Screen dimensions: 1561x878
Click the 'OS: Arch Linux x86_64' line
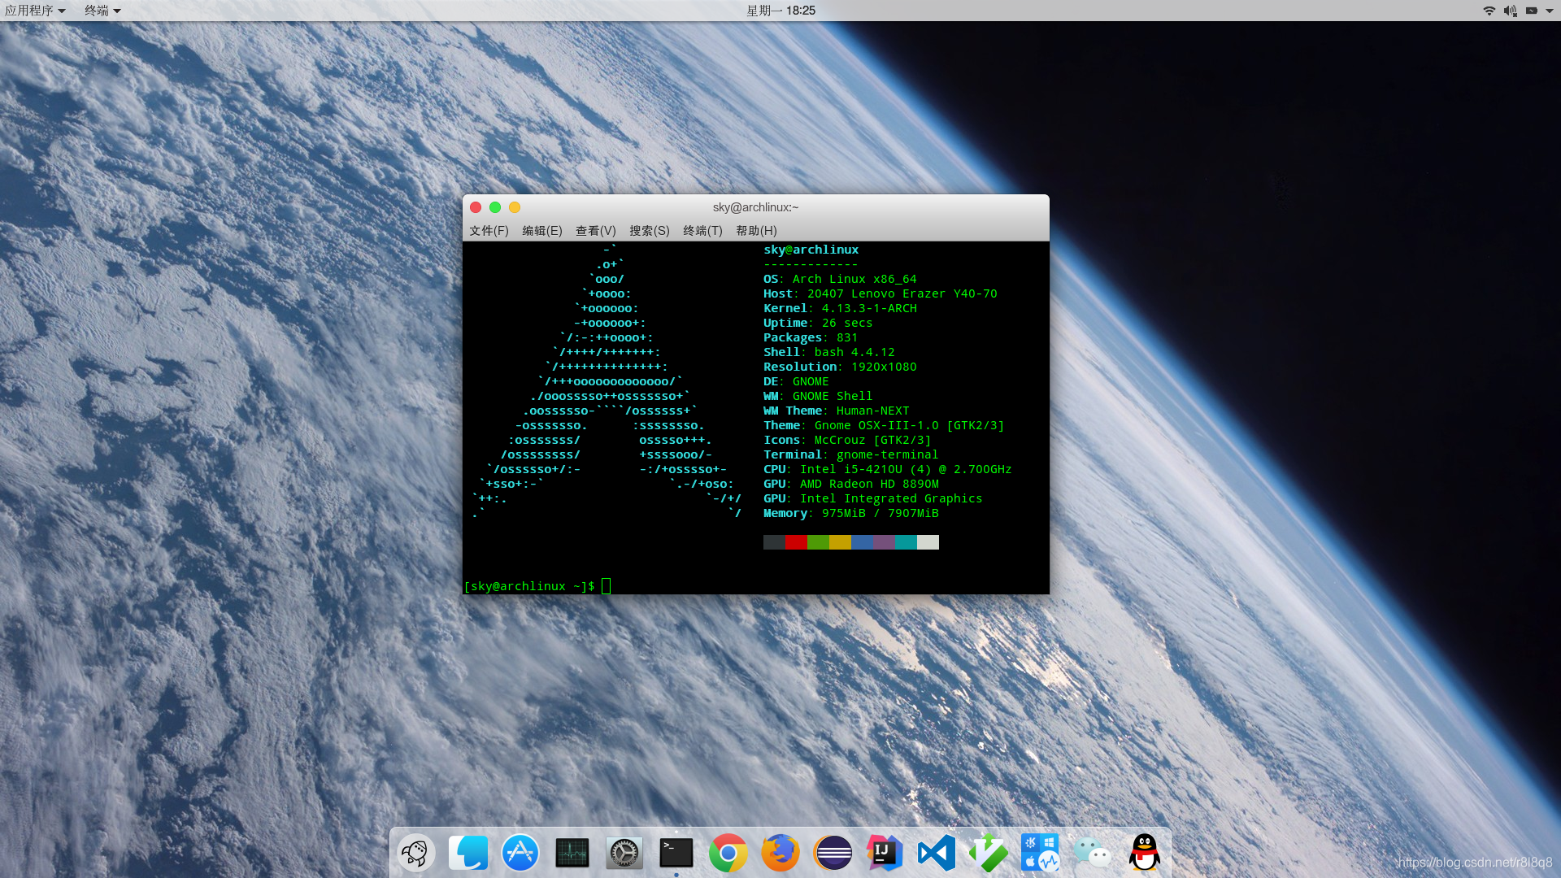[x=840, y=279]
